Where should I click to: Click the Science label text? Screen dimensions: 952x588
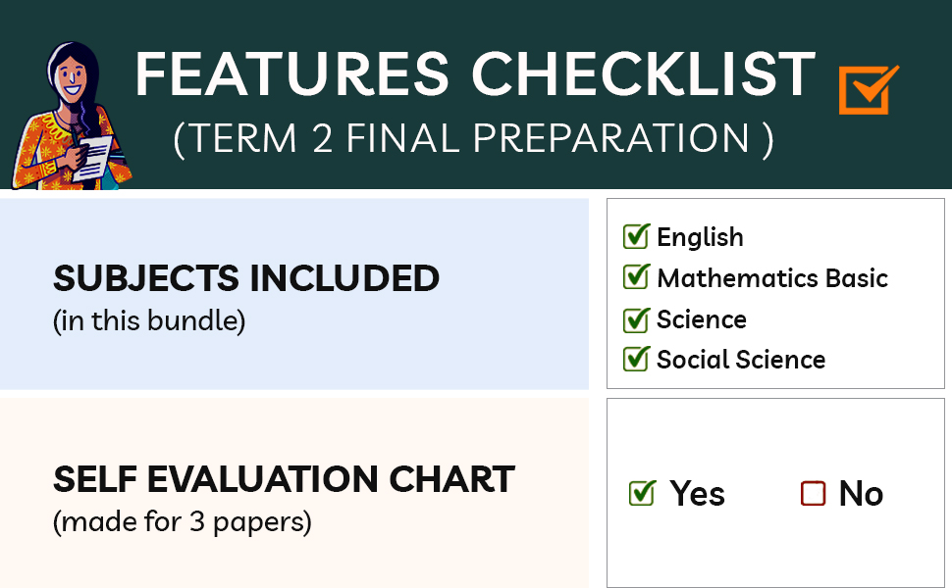(702, 319)
